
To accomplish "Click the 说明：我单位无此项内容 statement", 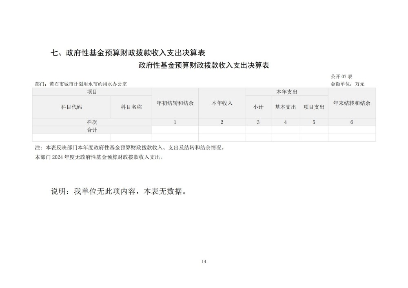I will tap(118, 191).
